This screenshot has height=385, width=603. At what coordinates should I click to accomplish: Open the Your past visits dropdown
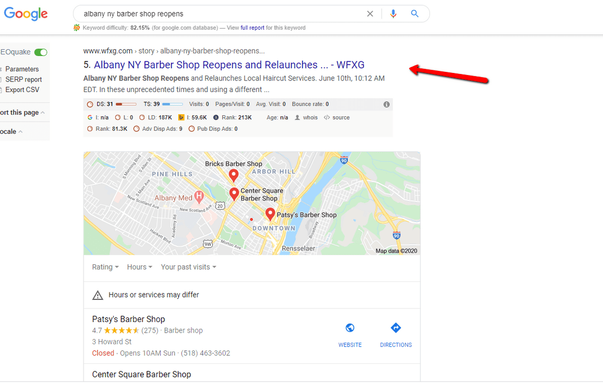[188, 267]
